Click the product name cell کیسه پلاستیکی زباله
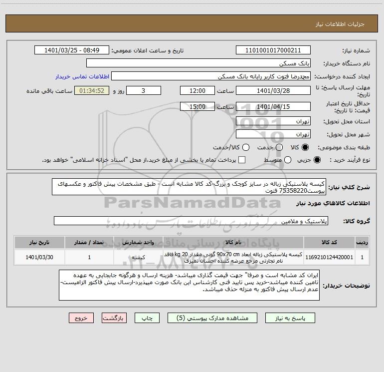 tap(233, 257)
